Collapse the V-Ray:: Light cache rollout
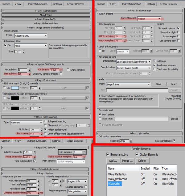185x196 pixels. click(140, 133)
